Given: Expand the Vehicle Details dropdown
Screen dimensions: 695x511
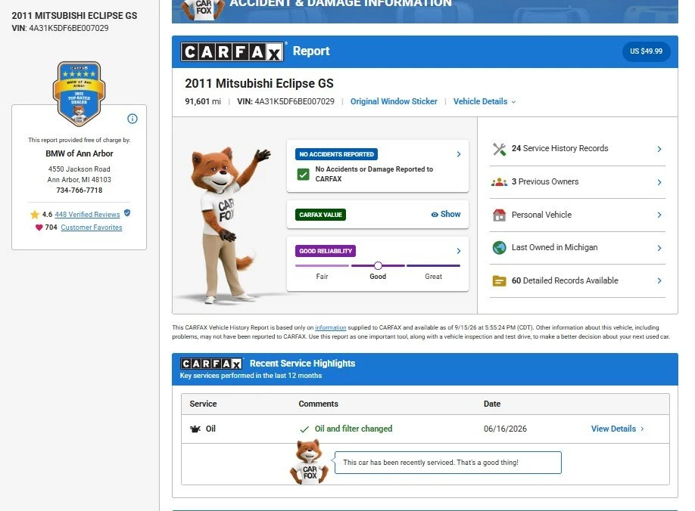Looking at the screenshot, I should coord(485,102).
